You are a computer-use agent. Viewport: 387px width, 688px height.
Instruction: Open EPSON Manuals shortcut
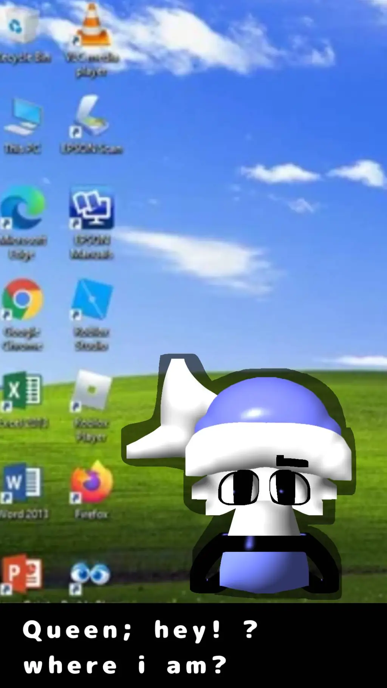(x=91, y=207)
